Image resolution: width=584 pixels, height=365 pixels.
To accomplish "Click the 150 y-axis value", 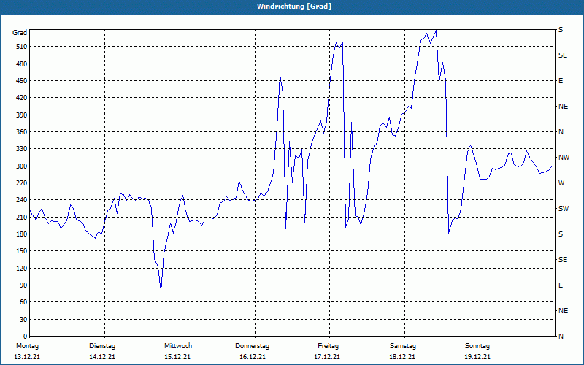I will coord(22,251).
